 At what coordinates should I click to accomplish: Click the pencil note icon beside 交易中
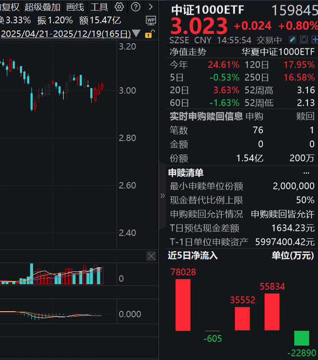[292, 40]
